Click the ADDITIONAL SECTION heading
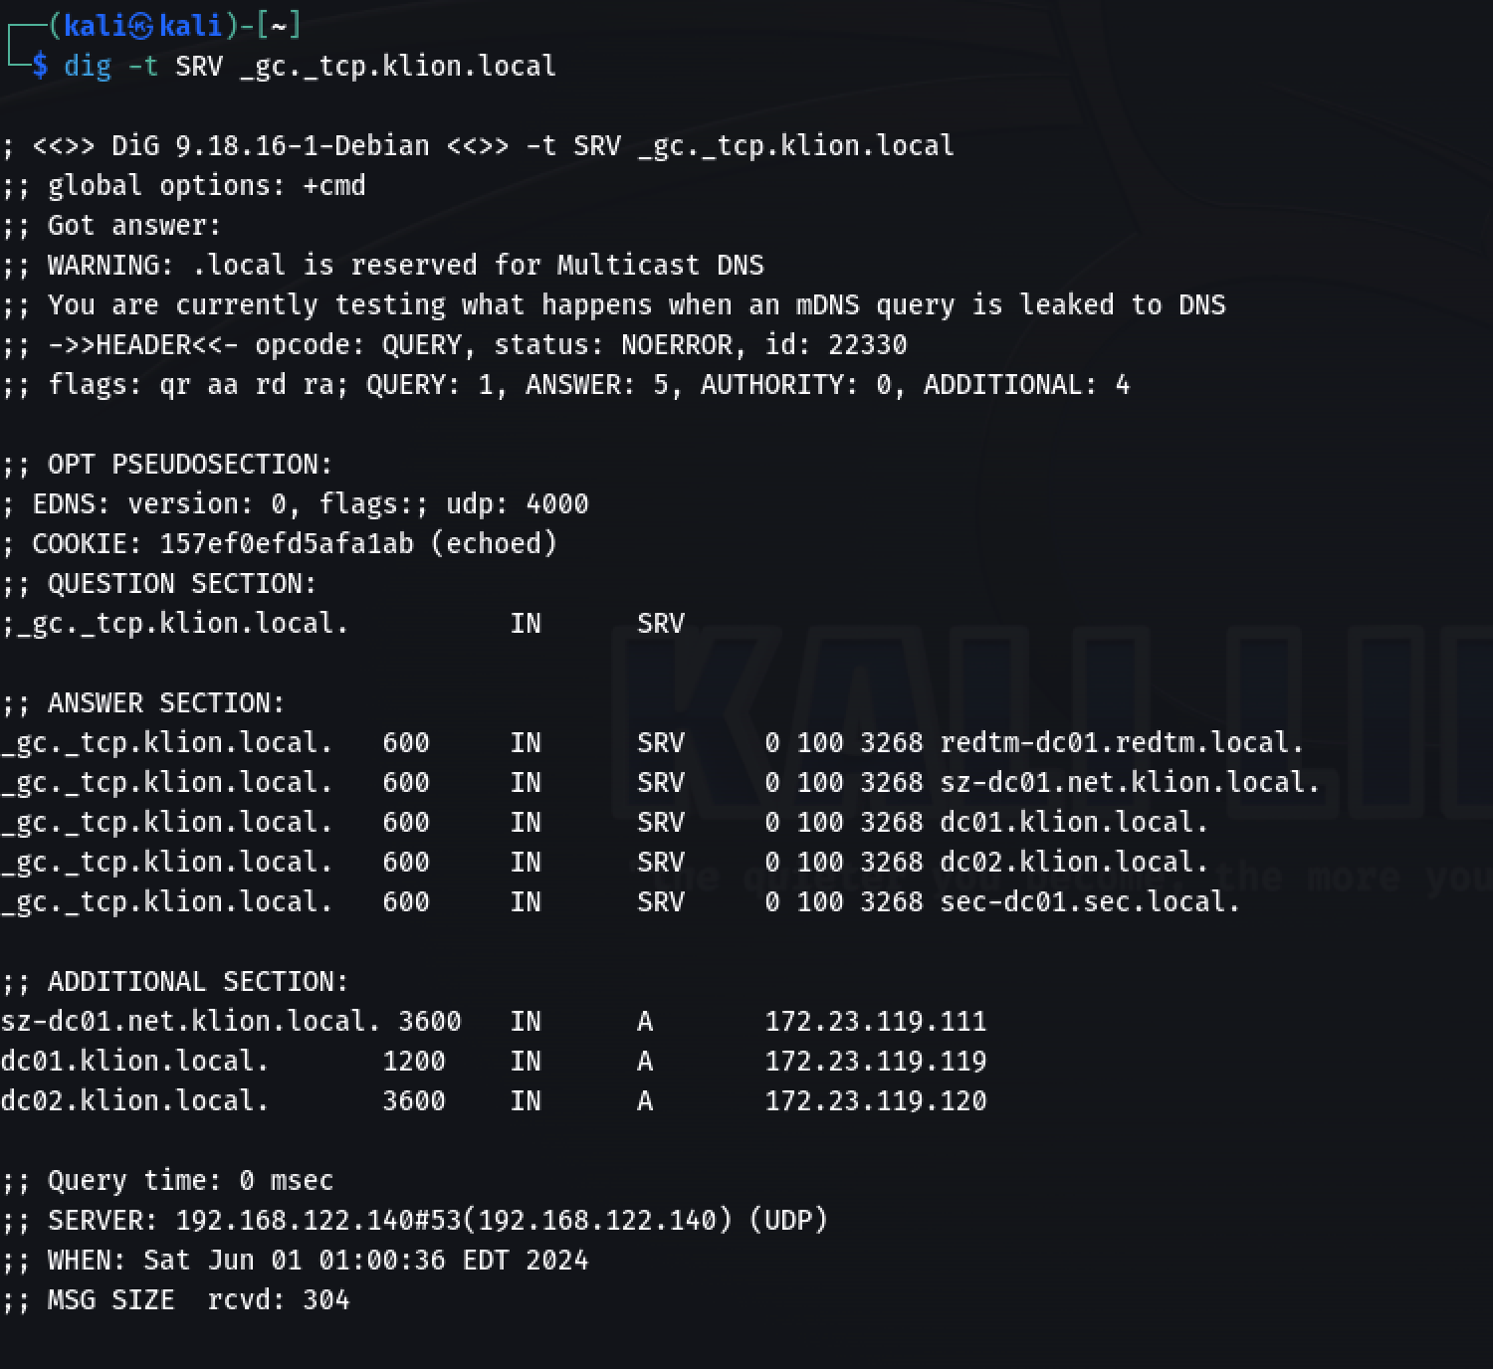This screenshot has height=1369, width=1493. click(197, 982)
